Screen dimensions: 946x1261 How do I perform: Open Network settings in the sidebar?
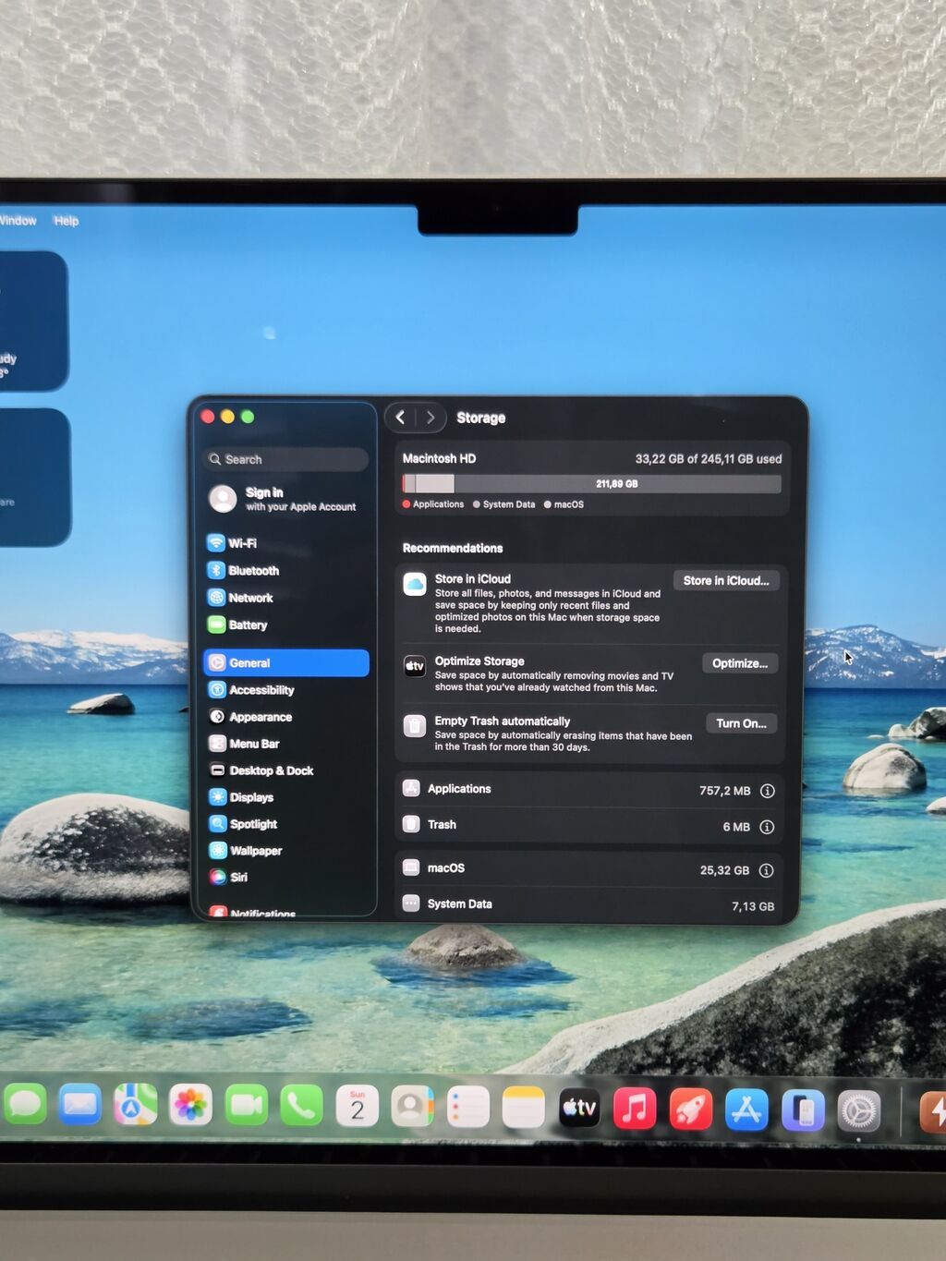286,598
